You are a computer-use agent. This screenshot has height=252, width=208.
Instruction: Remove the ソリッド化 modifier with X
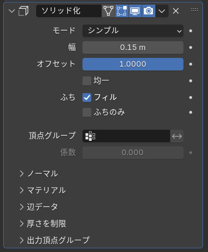176,11
